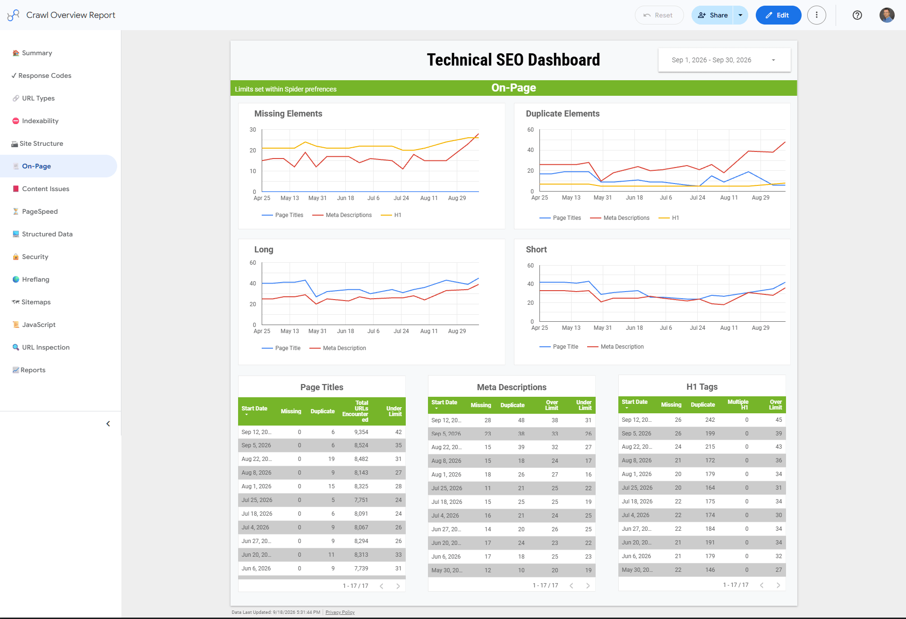Screen dimensions: 906x619
Task: Click the blue Edit button
Action: pos(778,15)
